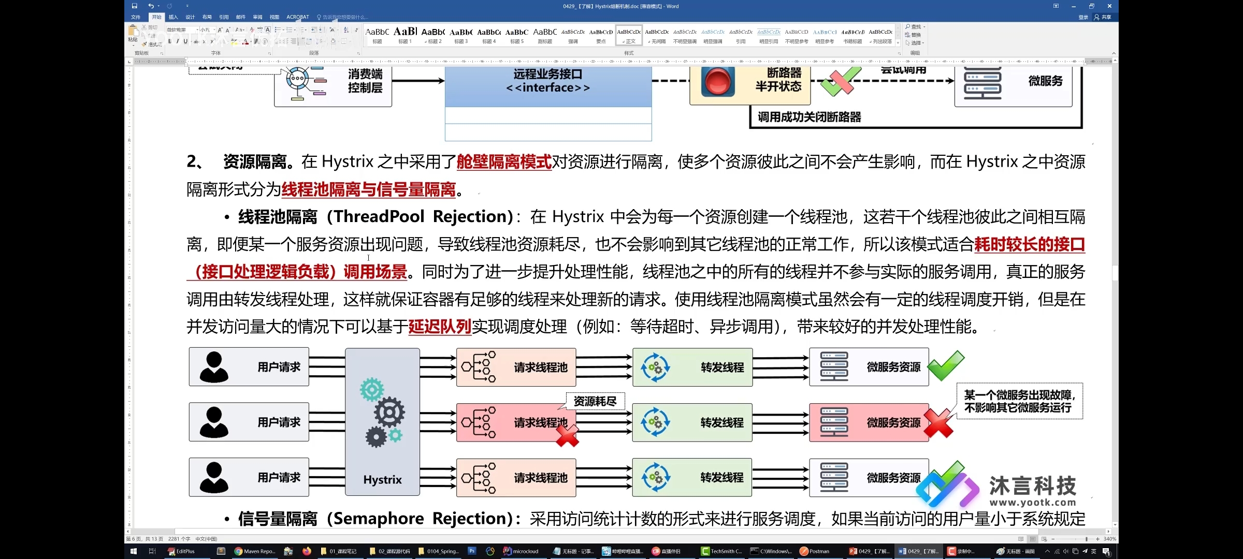Image resolution: width=1243 pixels, height=559 pixels.
Task: Click the Clear Formatting eraser icon
Action: point(252,30)
